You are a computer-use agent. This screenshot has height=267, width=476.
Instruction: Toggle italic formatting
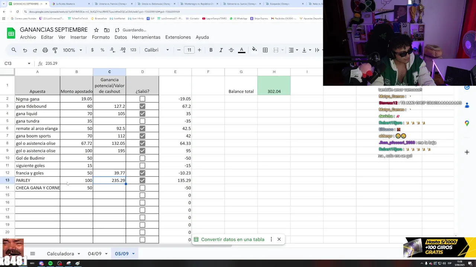coord(221,50)
